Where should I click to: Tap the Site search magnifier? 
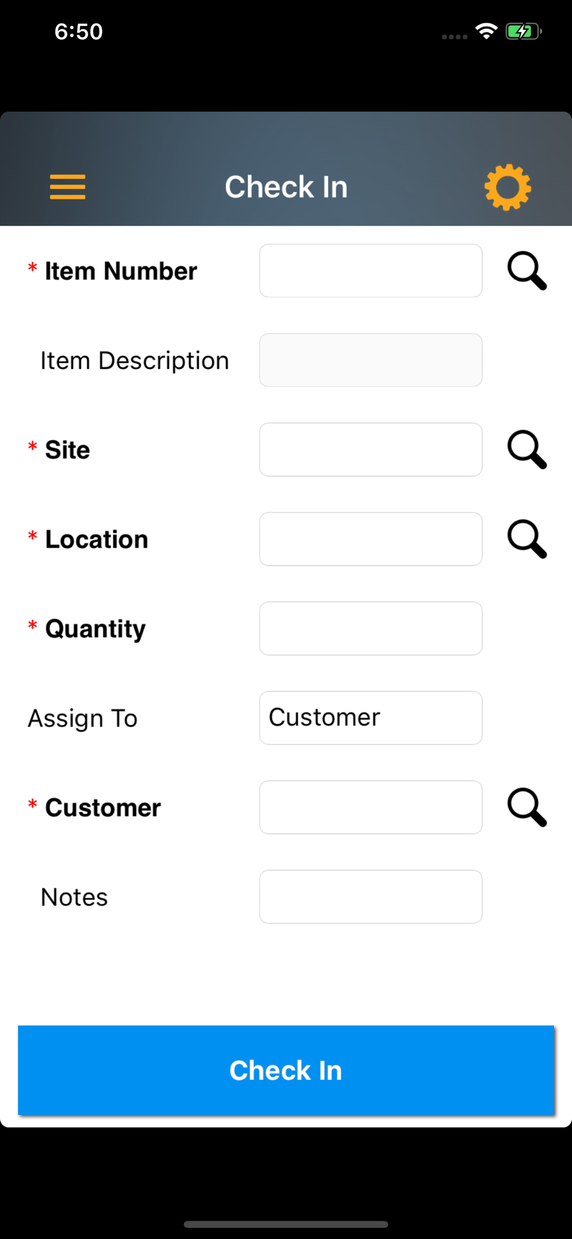pyautogui.click(x=527, y=450)
